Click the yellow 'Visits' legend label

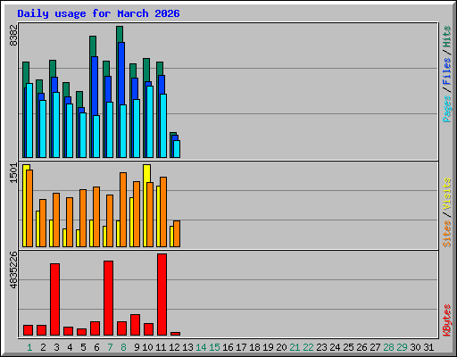[447, 195]
